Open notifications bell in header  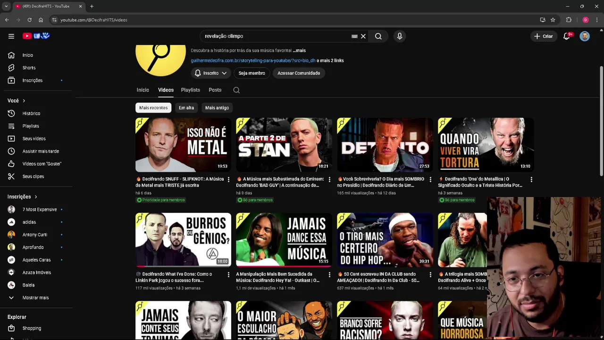(567, 36)
